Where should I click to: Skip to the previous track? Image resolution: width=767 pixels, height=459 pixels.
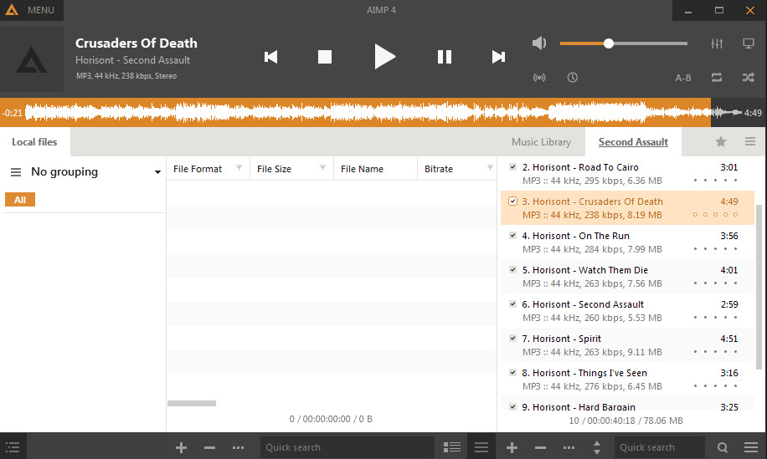coord(271,57)
